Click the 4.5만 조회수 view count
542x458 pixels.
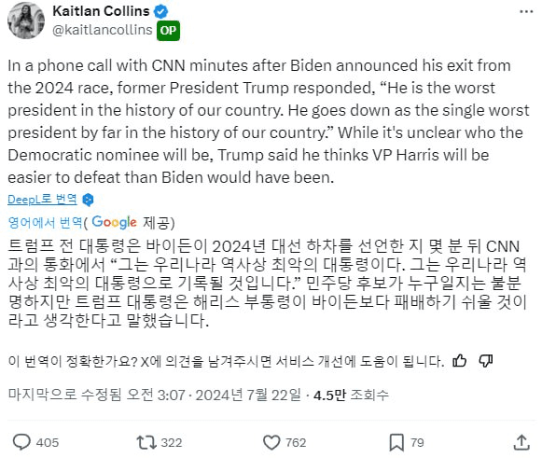(x=351, y=395)
